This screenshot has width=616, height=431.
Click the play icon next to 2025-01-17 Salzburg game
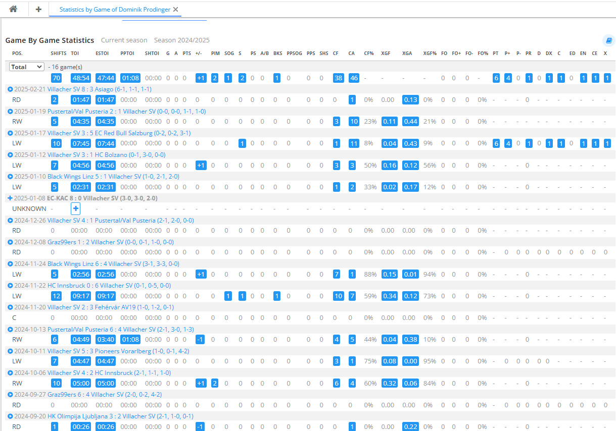(10, 133)
